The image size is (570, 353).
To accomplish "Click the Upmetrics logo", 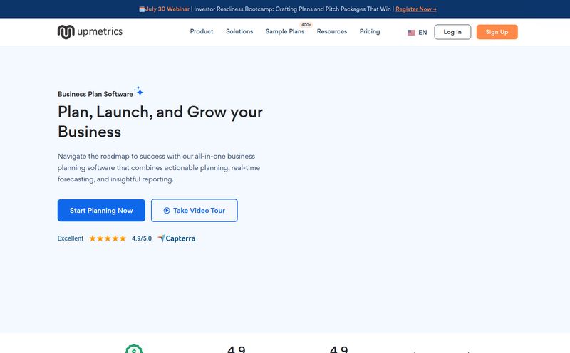I will click(90, 31).
